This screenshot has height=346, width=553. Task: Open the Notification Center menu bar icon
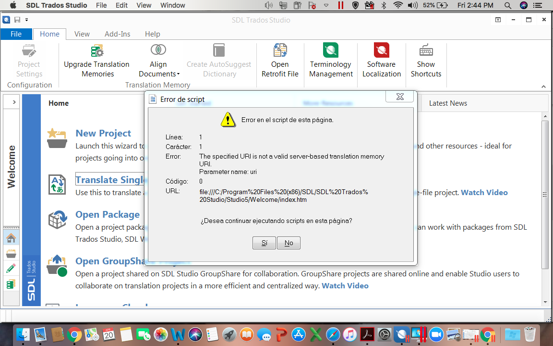coord(538,5)
